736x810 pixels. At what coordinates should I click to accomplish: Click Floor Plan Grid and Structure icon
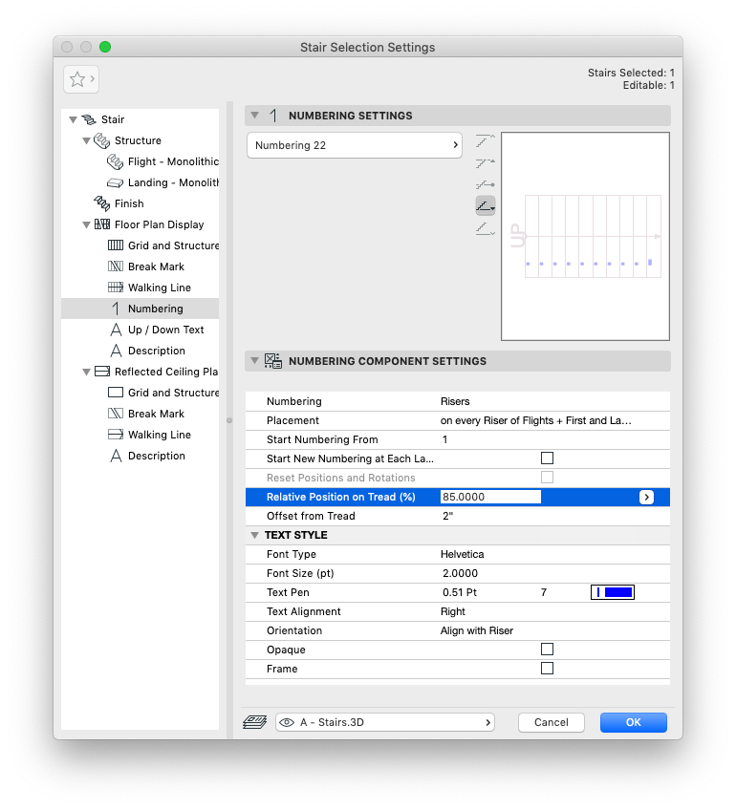coord(116,245)
